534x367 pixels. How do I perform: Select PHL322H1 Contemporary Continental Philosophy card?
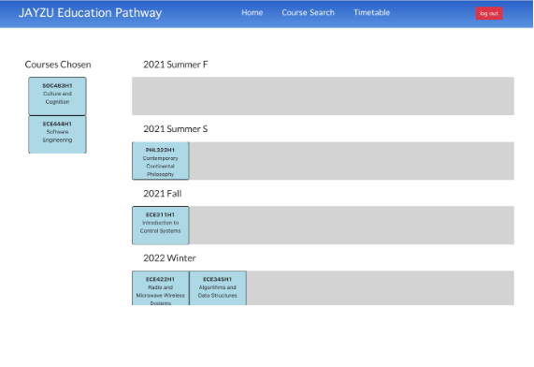coord(161,161)
